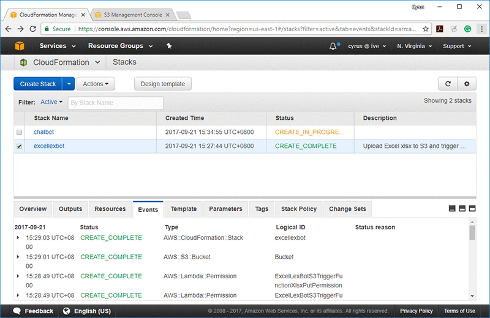Refresh the stacks list
Screen dimensions: 490x318
(x=448, y=84)
